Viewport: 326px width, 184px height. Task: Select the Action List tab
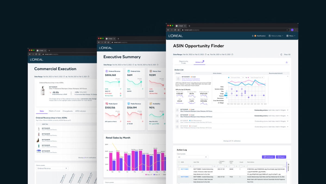[x=199, y=62]
